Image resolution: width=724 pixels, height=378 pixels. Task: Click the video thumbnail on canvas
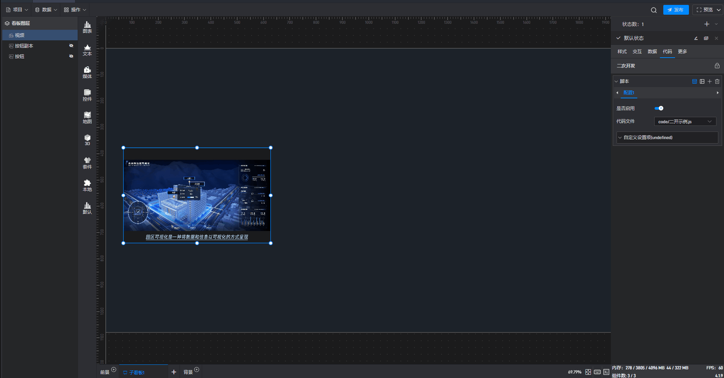[x=197, y=195]
